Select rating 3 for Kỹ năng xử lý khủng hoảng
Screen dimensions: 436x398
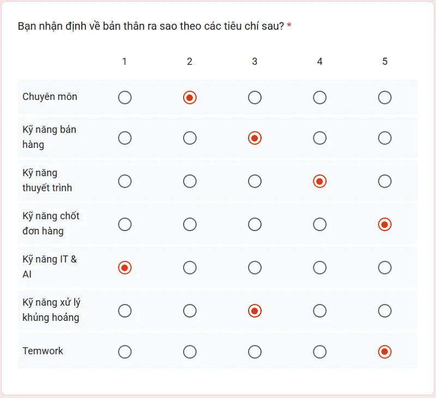pos(255,311)
